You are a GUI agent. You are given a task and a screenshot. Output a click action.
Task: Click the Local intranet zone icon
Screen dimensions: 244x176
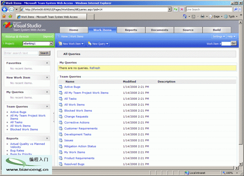[187, 173]
